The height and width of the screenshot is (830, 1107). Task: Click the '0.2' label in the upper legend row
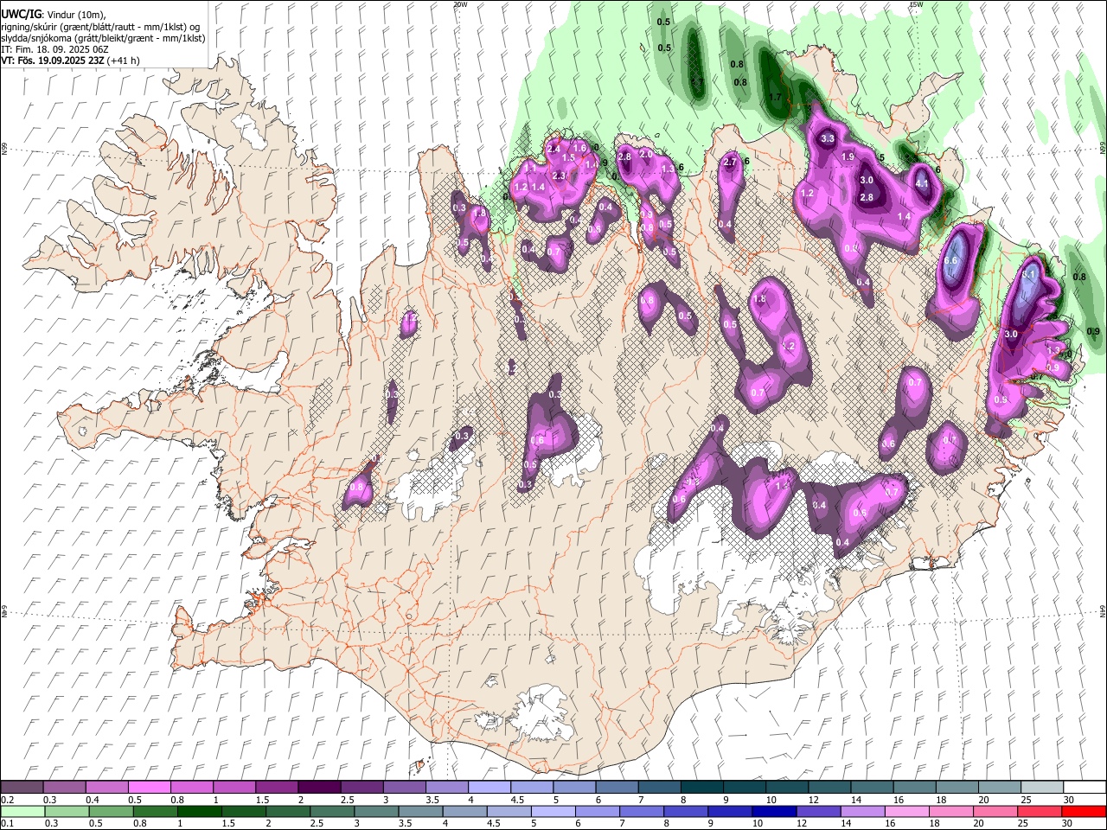click(x=7, y=800)
